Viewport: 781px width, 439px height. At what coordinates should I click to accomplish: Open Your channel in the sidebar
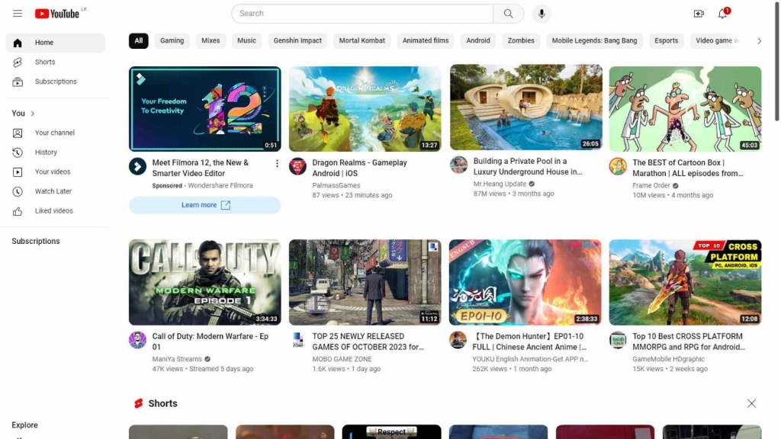[55, 133]
